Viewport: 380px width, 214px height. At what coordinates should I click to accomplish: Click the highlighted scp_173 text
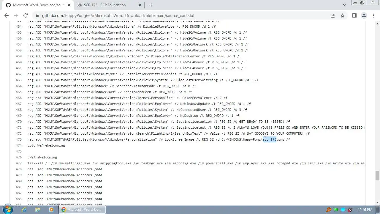270,139
